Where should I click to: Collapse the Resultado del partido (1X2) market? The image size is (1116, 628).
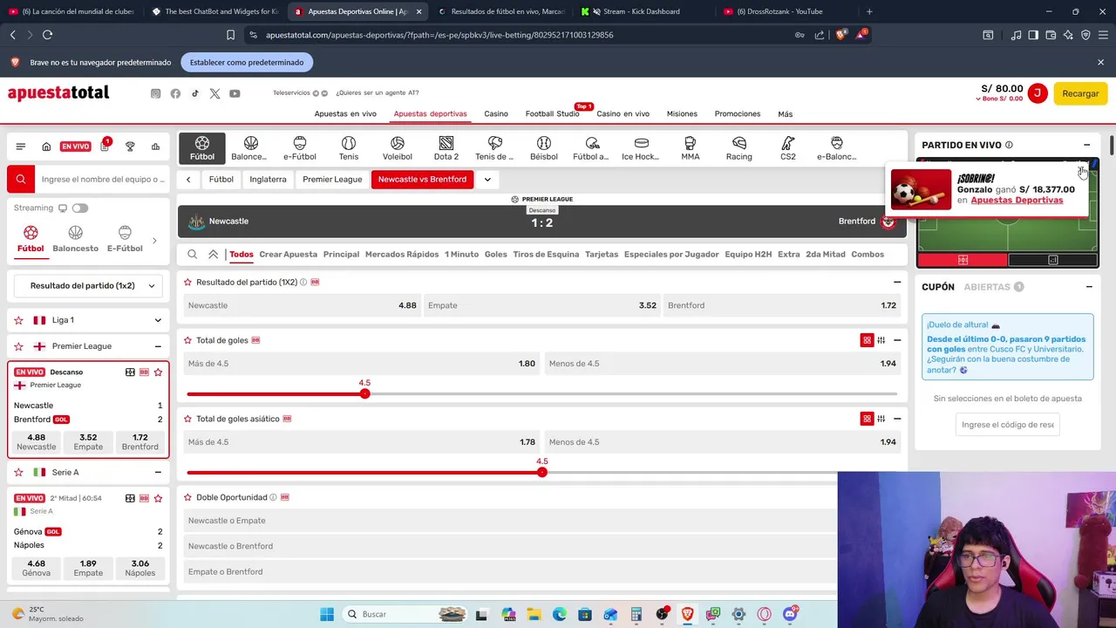(x=897, y=283)
